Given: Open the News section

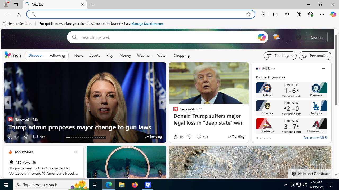Looking at the screenshot, I should click(79, 56).
